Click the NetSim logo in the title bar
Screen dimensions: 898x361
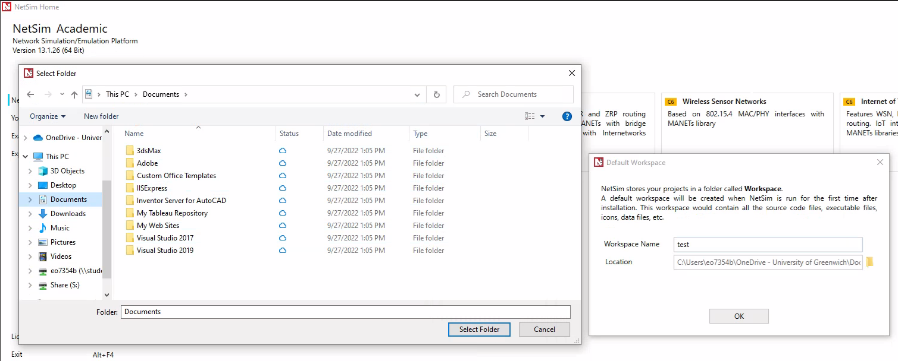(7, 7)
